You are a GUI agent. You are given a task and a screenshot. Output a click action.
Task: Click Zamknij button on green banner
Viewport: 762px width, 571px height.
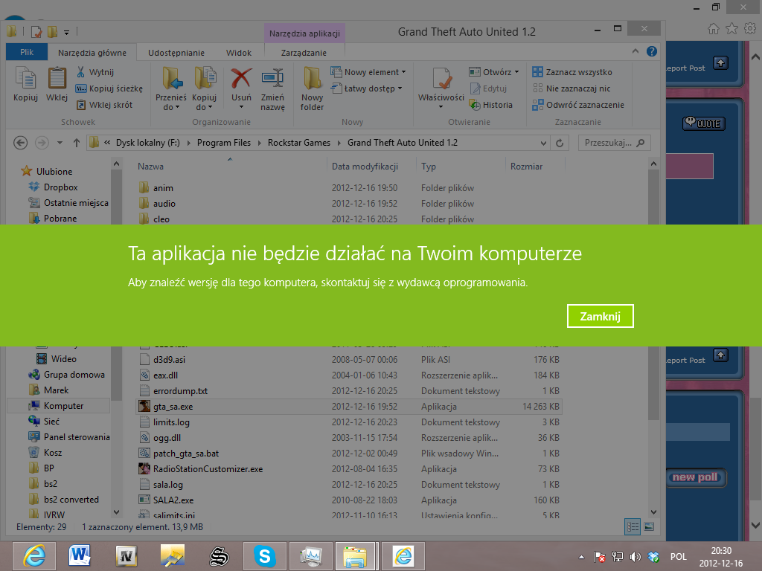point(601,316)
